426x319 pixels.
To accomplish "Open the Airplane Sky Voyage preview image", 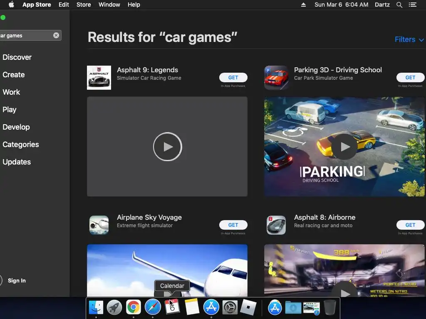I will (167, 270).
